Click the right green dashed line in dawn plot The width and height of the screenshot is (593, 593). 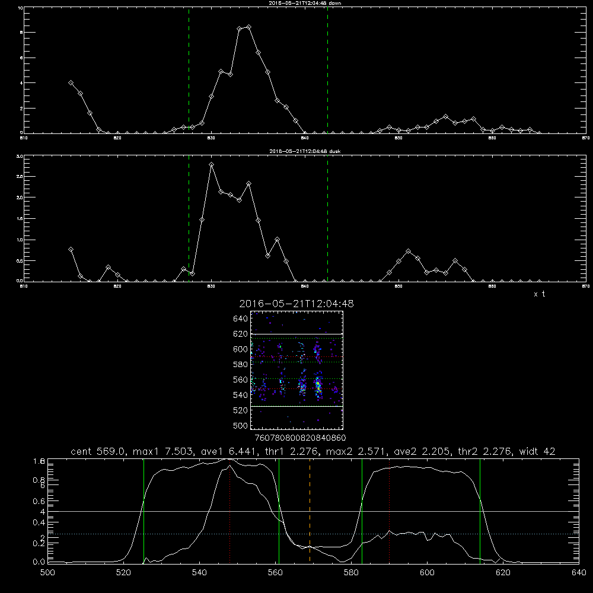tap(327, 70)
